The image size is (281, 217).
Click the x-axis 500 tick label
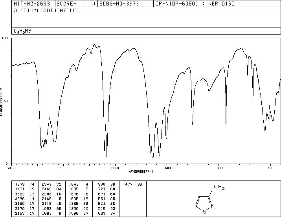(270, 168)
